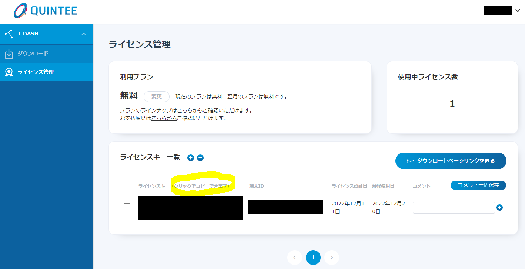Select page 1 in pagination
The height and width of the screenshot is (269, 525).
pyautogui.click(x=313, y=258)
